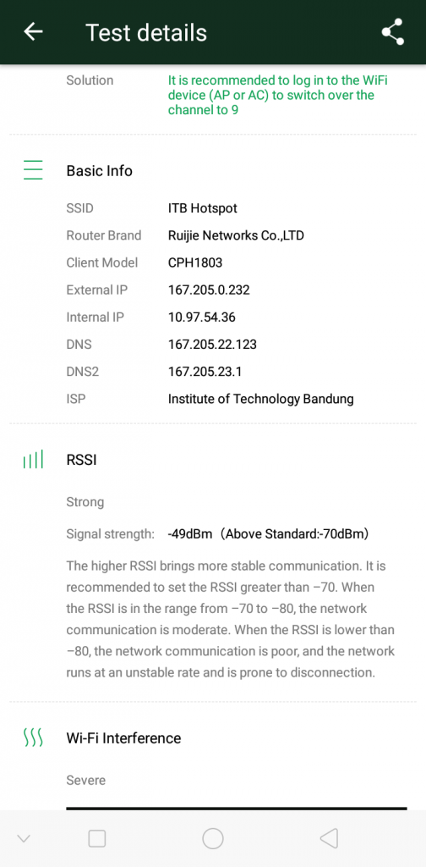This screenshot has height=867, width=426.
Task: Select the Basic Info section heading
Action: pos(100,171)
